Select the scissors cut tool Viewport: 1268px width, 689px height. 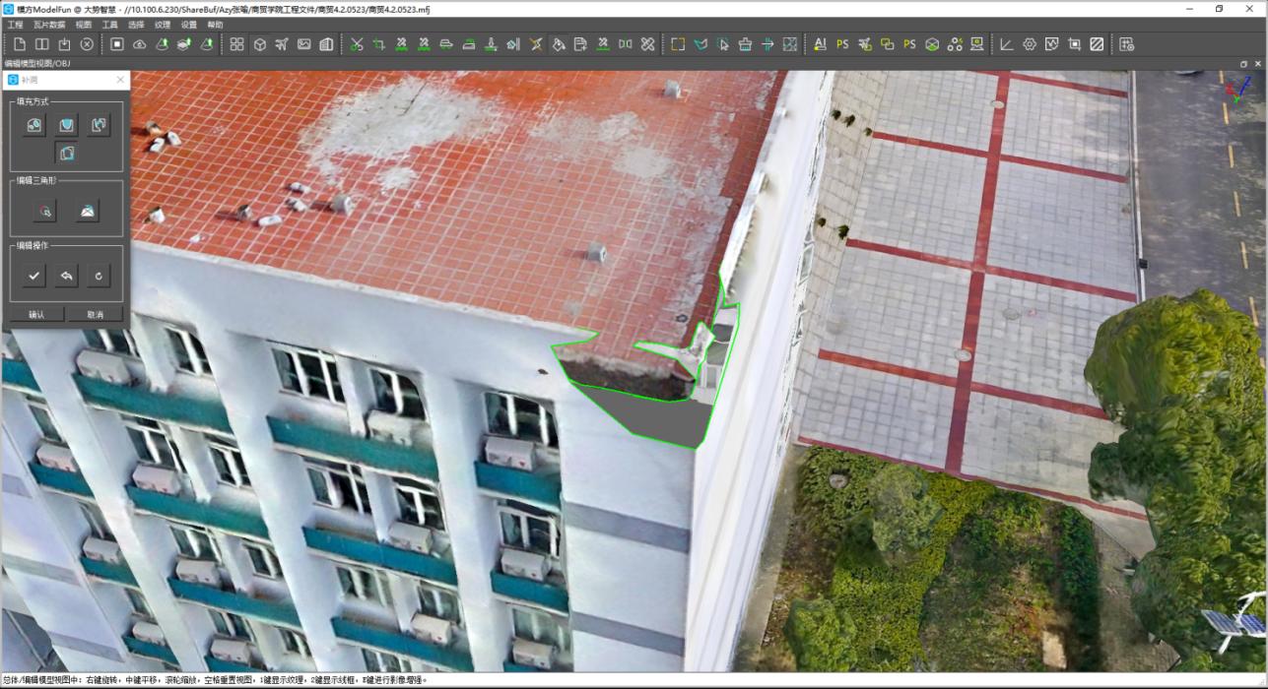[x=357, y=44]
